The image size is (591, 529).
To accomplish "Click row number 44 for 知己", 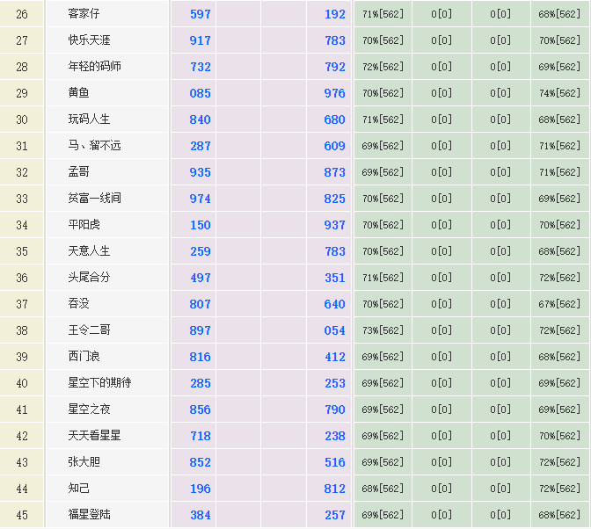I will pos(22,489).
